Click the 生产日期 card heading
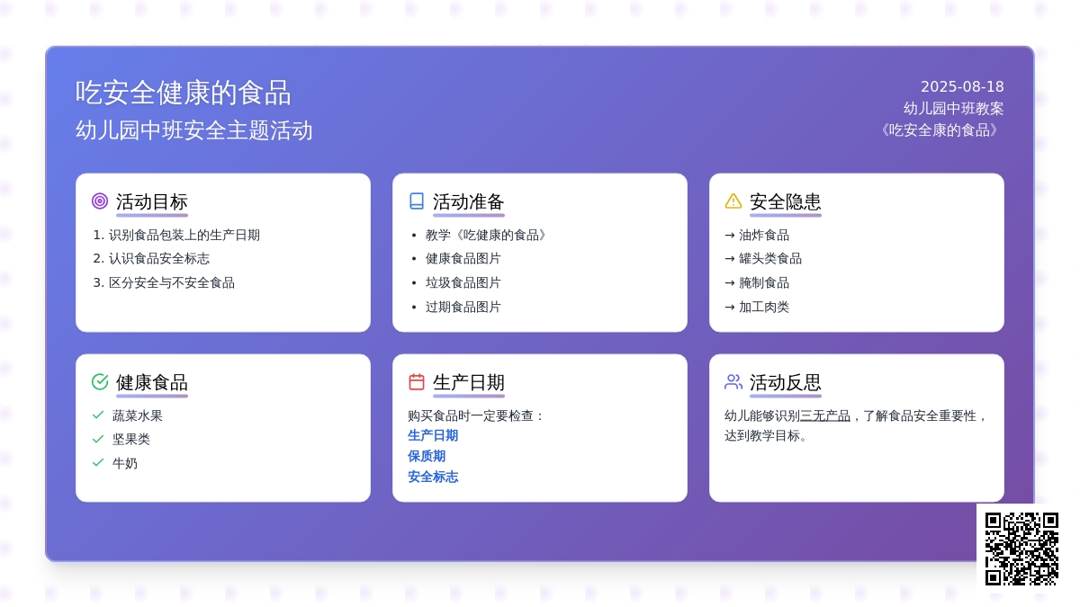 coord(469,383)
